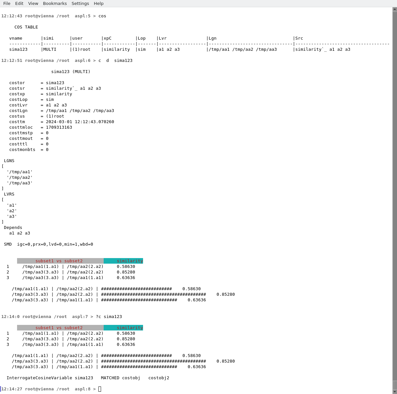Screen dimensions: 397x394
Task: Click the cursor at the aspl:8 prompt
Action: tap(100, 389)
